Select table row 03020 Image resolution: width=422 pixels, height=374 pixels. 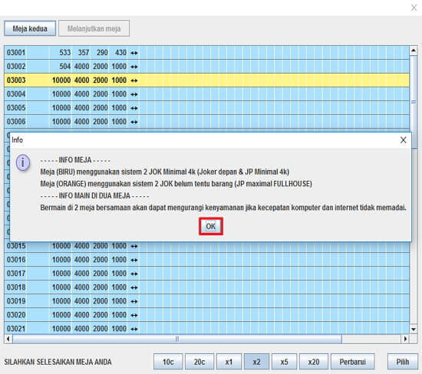(206, 315)
